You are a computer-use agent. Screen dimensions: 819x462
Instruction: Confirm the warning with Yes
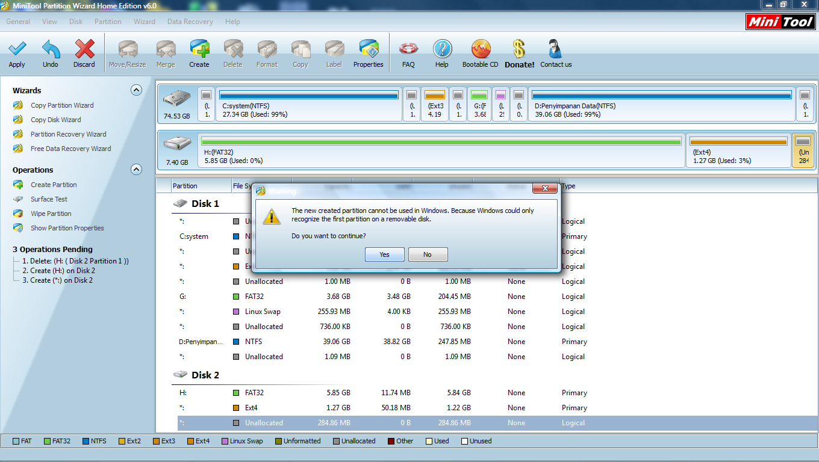pos(384,254)
